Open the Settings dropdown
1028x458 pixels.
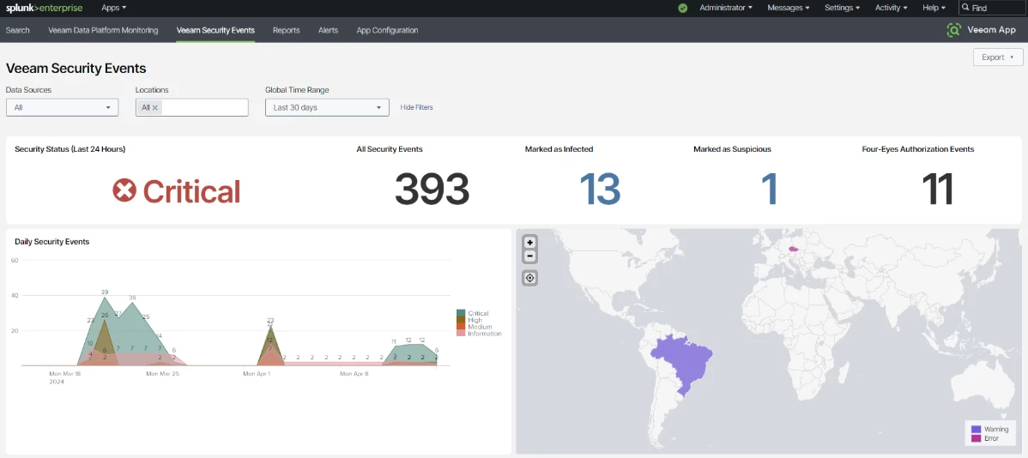point(843,8)
